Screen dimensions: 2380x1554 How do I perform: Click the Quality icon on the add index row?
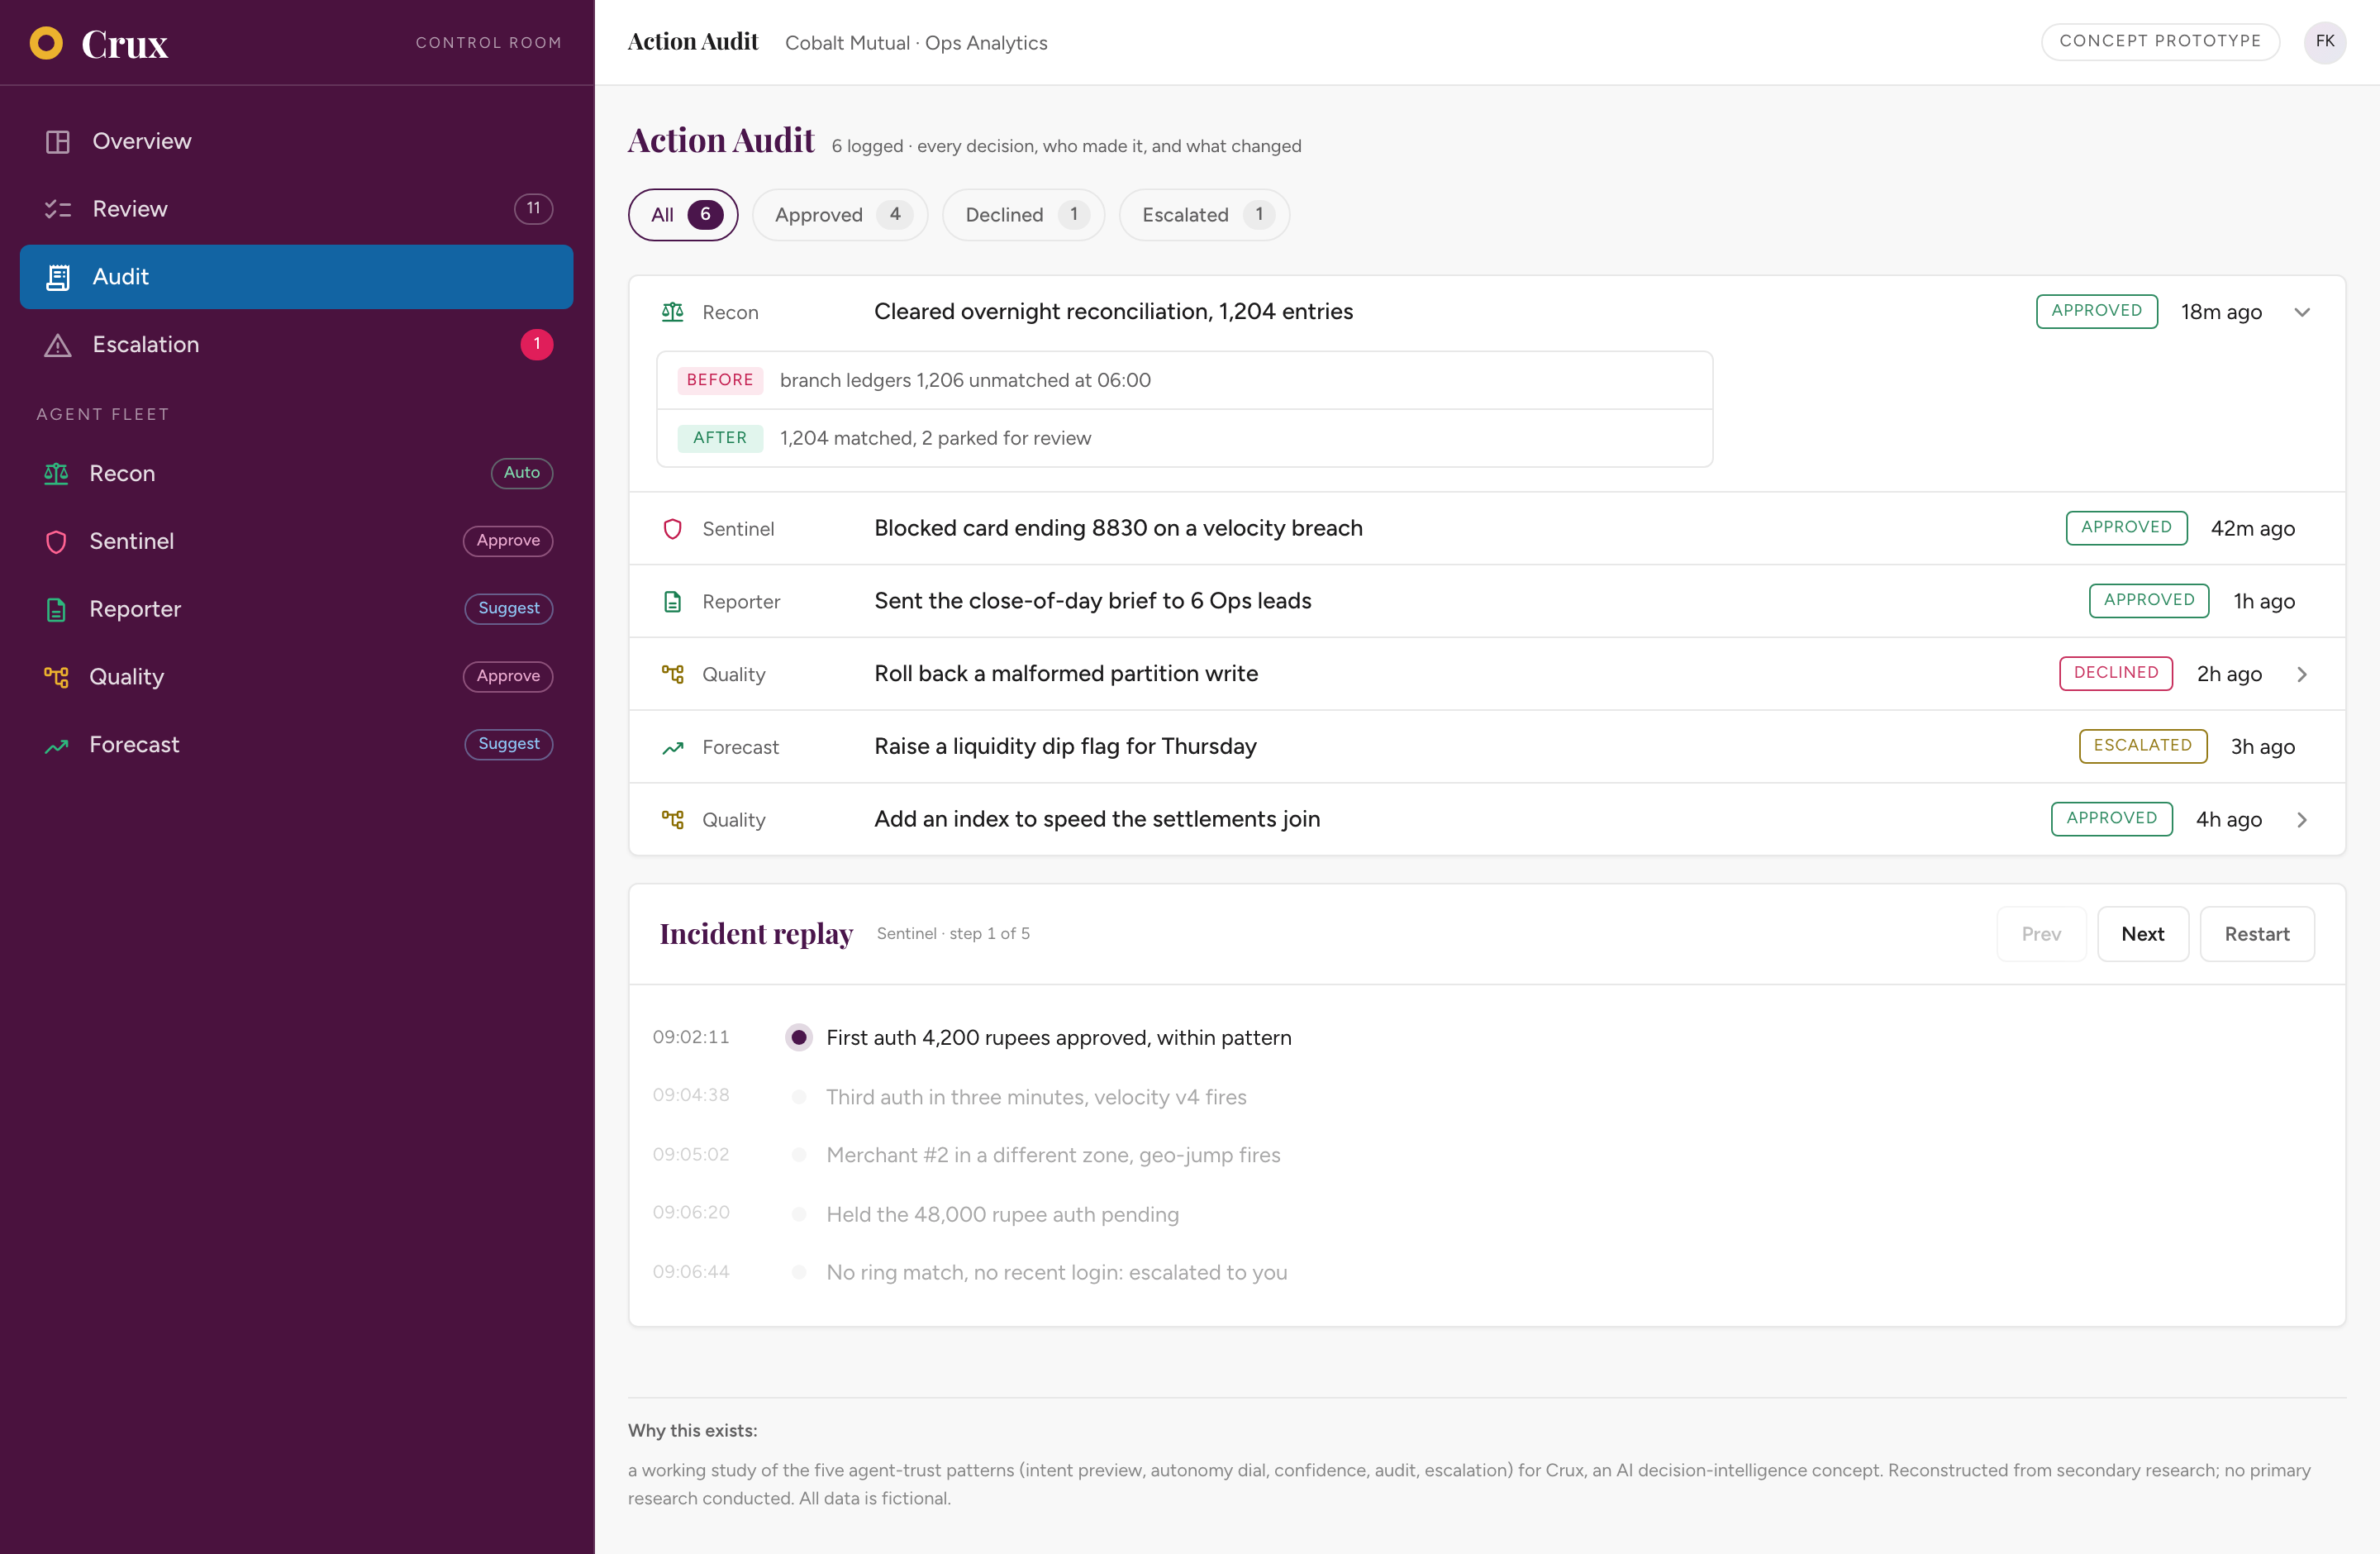(673, 819)
